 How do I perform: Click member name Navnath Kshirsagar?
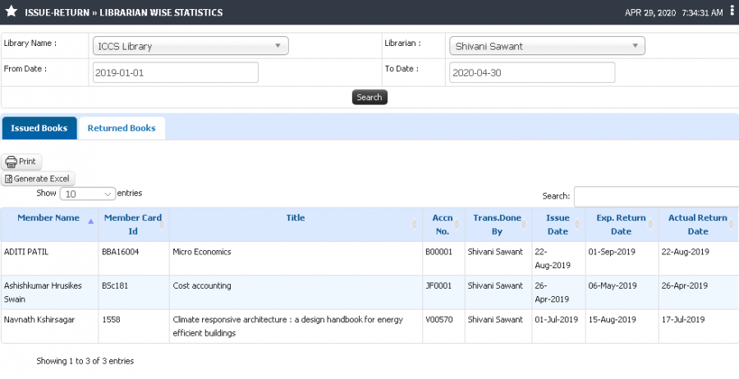pyautogui.click(x=39, y=320)
